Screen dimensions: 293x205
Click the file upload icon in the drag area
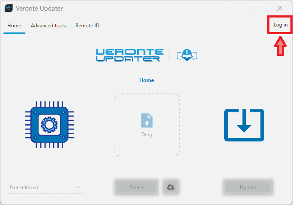pos(147,120)
